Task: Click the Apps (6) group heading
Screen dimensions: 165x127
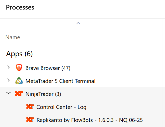Action: click(19, 54)
